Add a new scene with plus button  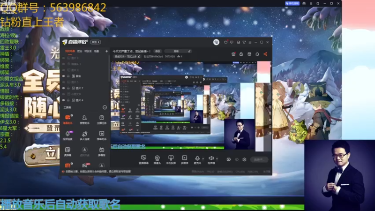(106, 51)
